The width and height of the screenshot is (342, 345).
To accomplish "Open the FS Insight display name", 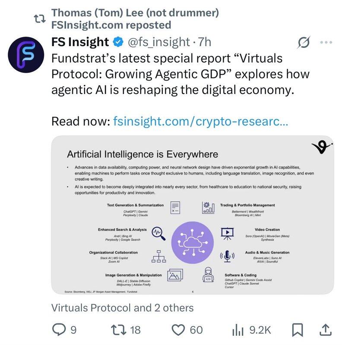I will (x=80, y=42).
